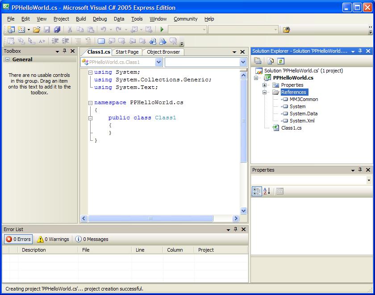Collapse the Class1 code region
375x295 pixels.
[90, 118]
